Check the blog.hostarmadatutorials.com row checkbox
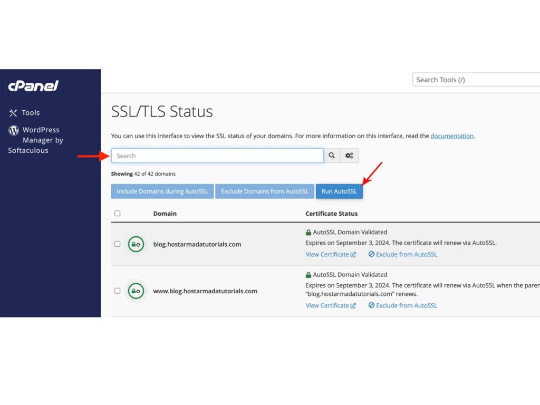This screenshot has width=540, height=405. (118, 244)
